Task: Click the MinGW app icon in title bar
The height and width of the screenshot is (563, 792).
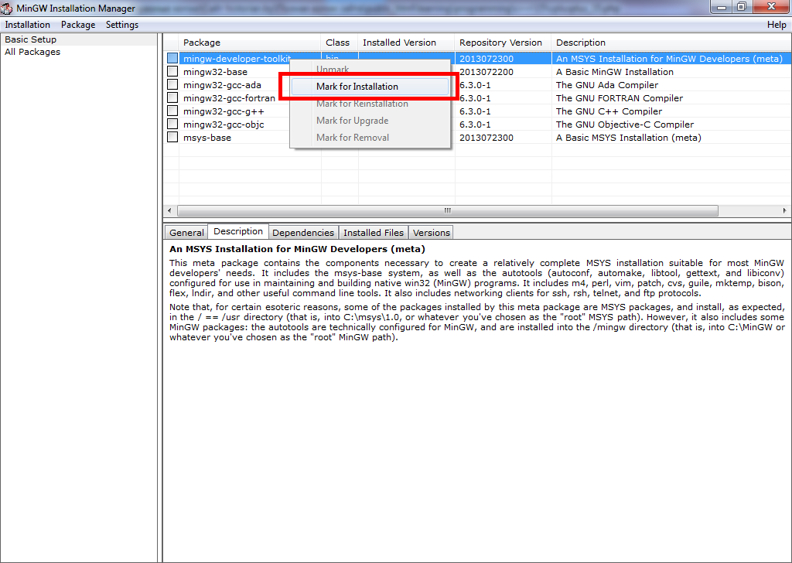Action: click(x=8, y=9)
